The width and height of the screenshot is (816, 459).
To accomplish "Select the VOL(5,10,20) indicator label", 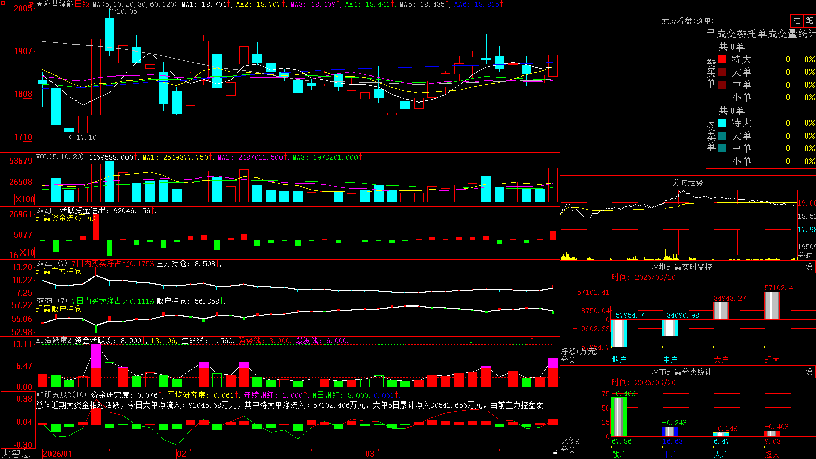I will tap(60, 157).
